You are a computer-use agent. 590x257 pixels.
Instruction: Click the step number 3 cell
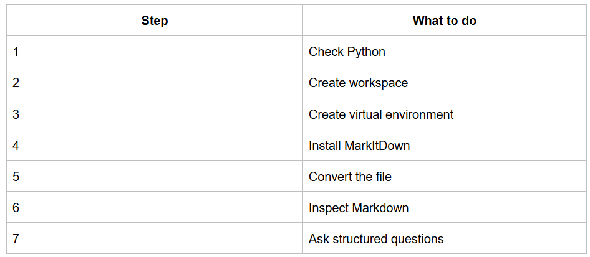pyautogui.click(x=155, y=114)
